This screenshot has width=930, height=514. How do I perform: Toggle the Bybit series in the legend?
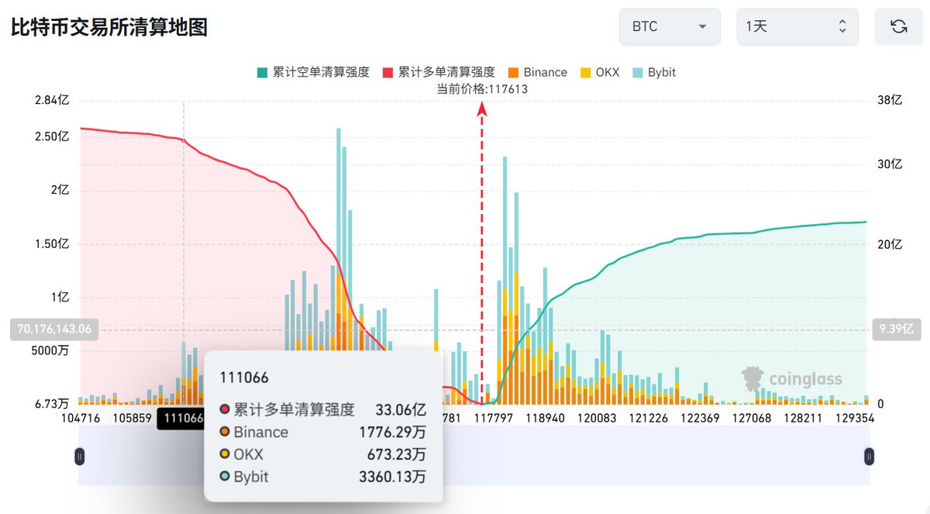point(656,72)
